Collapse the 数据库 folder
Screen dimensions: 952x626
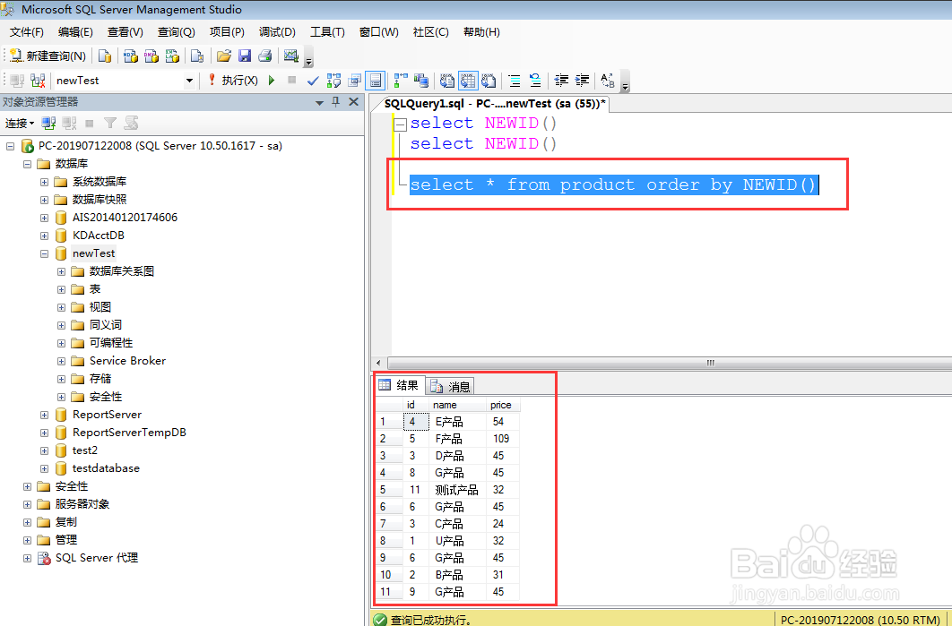[x=27, y=164]
